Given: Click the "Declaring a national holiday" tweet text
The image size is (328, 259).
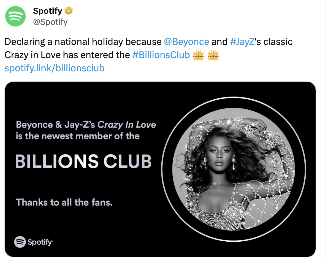Looking at the screenshot, I should coord(63,42).
